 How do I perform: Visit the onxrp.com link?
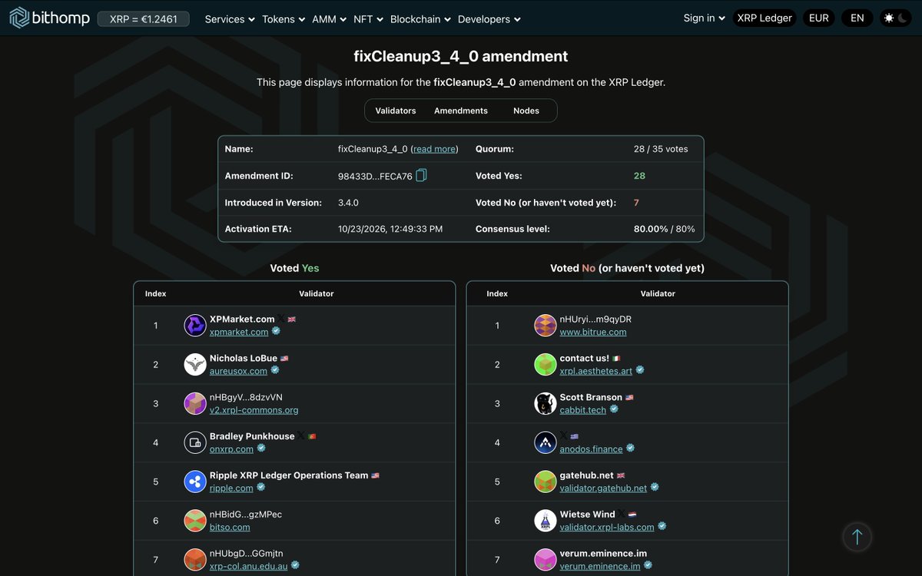231,449
